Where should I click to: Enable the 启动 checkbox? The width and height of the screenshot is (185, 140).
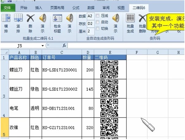coord(97,22)
